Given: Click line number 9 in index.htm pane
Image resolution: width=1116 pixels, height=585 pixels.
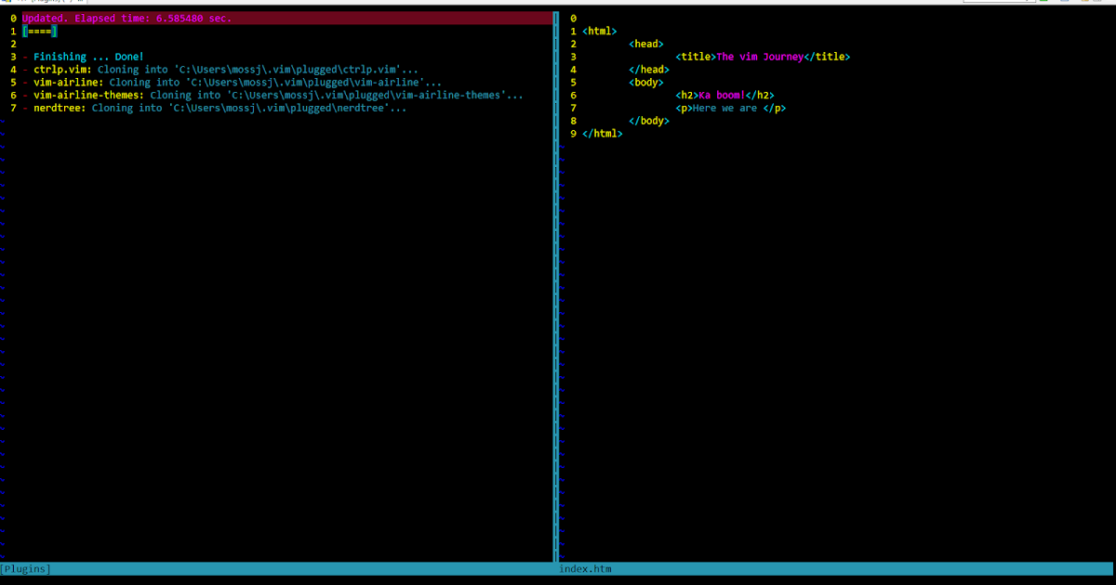Looking at the screenshot, I should tap(573, 134).
